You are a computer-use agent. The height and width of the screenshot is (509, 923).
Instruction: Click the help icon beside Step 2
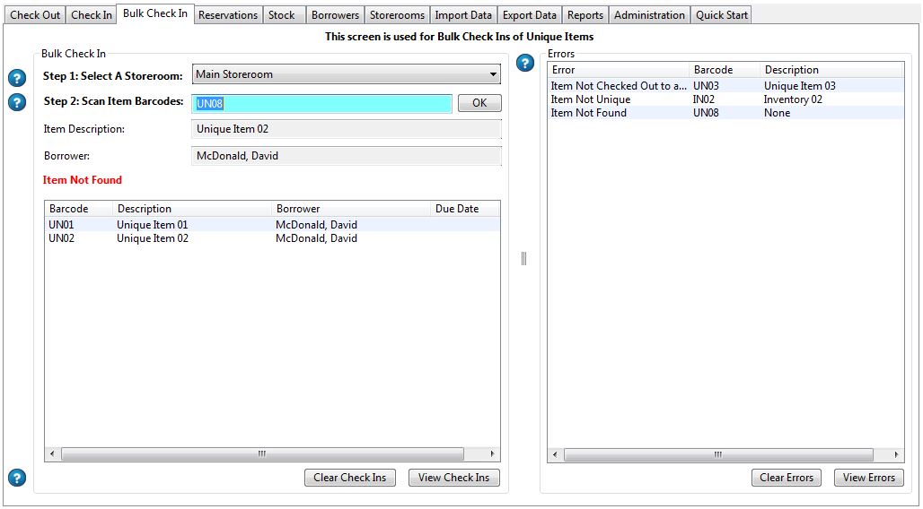(x=16, y=102)
